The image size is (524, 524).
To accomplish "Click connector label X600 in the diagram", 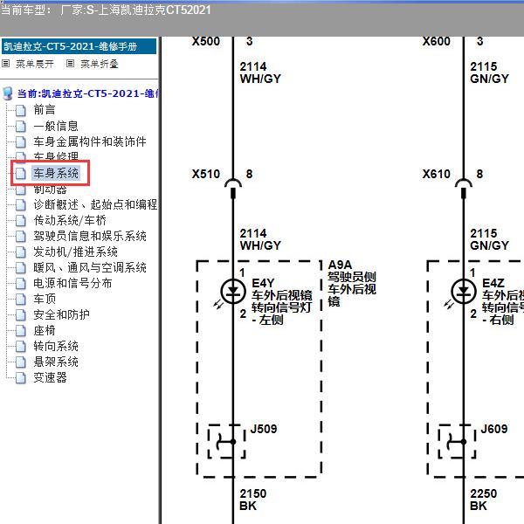I will pos(437,41).
